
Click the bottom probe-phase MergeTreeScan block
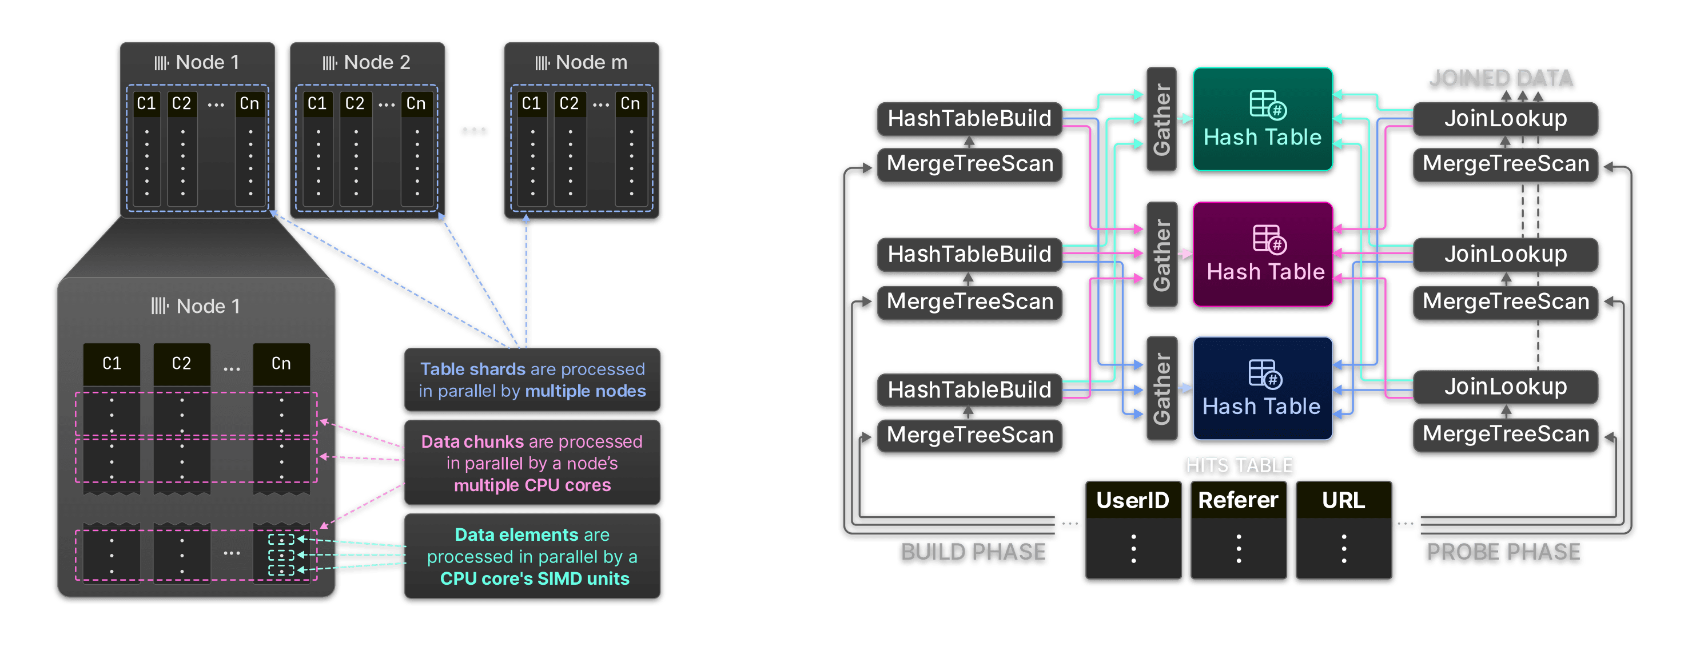point(1505,435)
